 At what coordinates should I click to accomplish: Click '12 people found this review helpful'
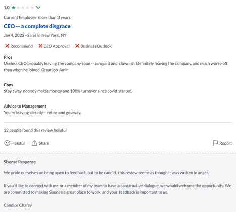point(35,130)
